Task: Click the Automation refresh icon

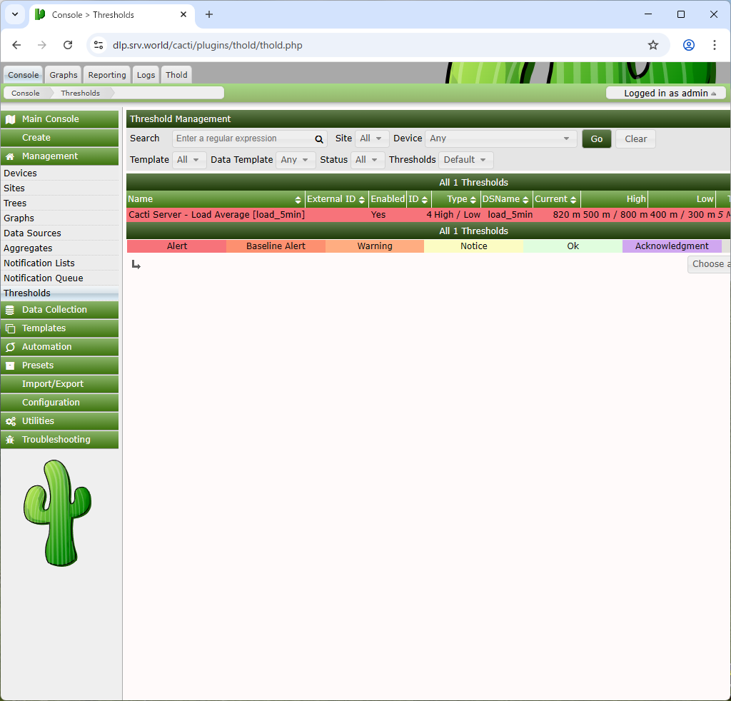Action: (x=10, y=347)
